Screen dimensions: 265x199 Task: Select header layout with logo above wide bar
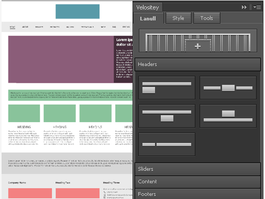228,116
